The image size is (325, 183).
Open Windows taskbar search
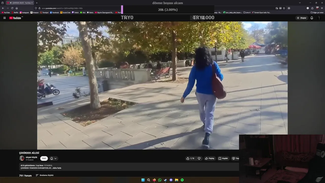149,180
